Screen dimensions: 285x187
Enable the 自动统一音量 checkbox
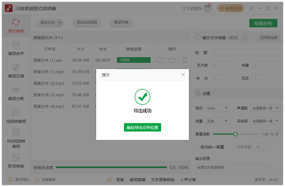197,146
